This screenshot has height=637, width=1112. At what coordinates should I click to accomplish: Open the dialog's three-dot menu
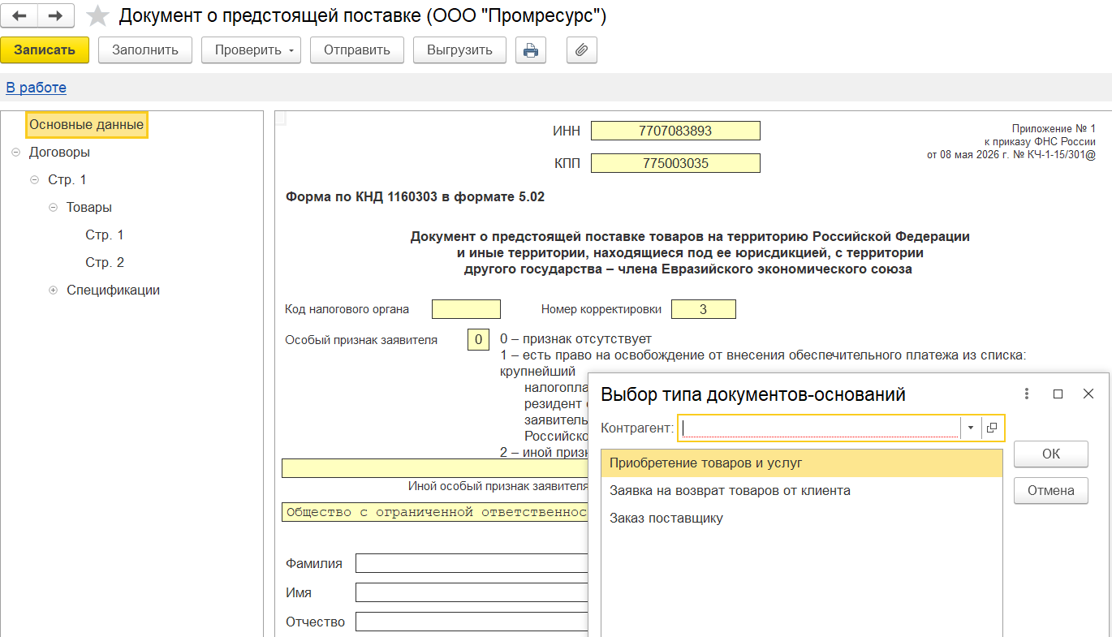pos(1027,394)
